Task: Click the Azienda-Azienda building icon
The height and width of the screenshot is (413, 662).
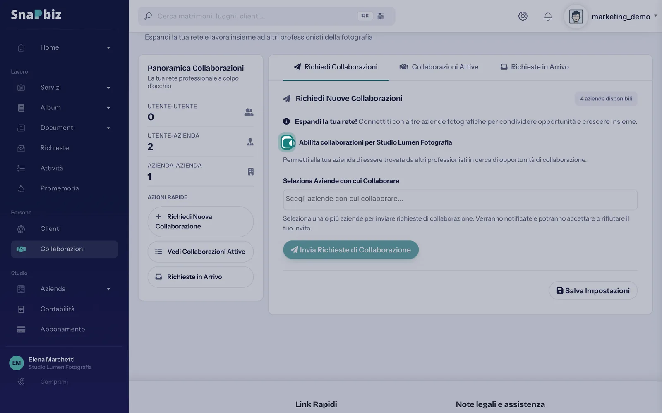Action: coord(251,171)
